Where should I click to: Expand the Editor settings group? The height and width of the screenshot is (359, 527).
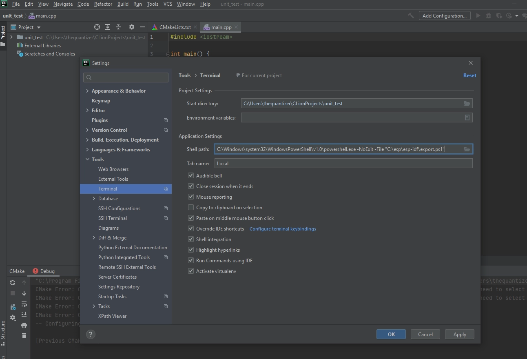(x=87, y=110)
